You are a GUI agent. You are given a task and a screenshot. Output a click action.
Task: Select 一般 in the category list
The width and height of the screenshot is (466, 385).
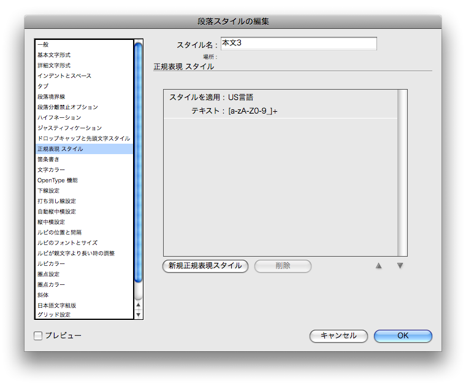[x=85, y=45]
